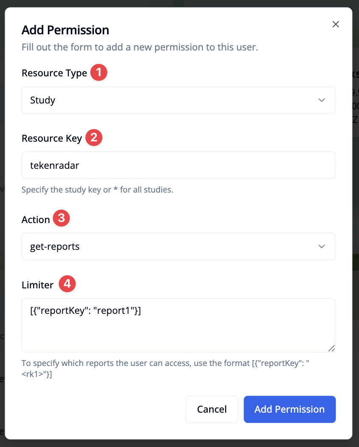Click the red badge numbered 2

94,137
